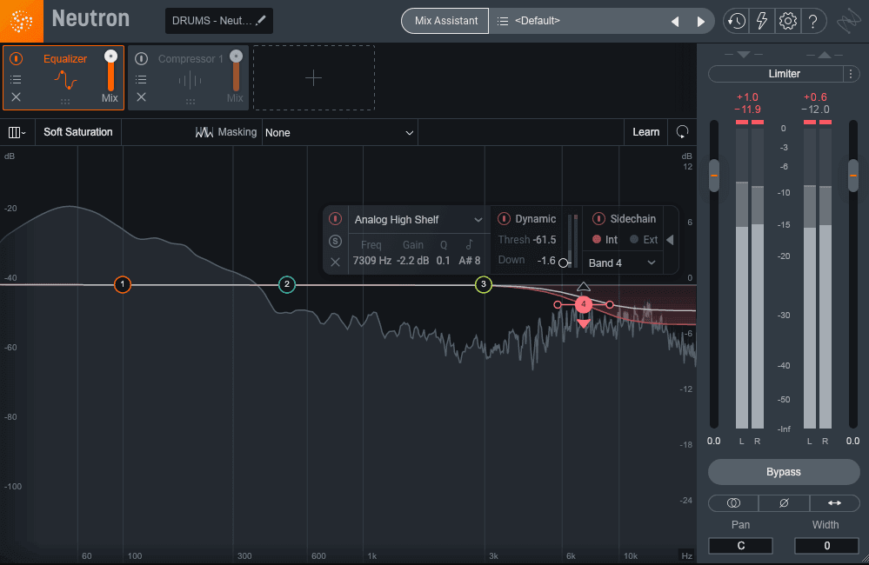Click the mono sum overlapping circles icon

tap(733, 503)
